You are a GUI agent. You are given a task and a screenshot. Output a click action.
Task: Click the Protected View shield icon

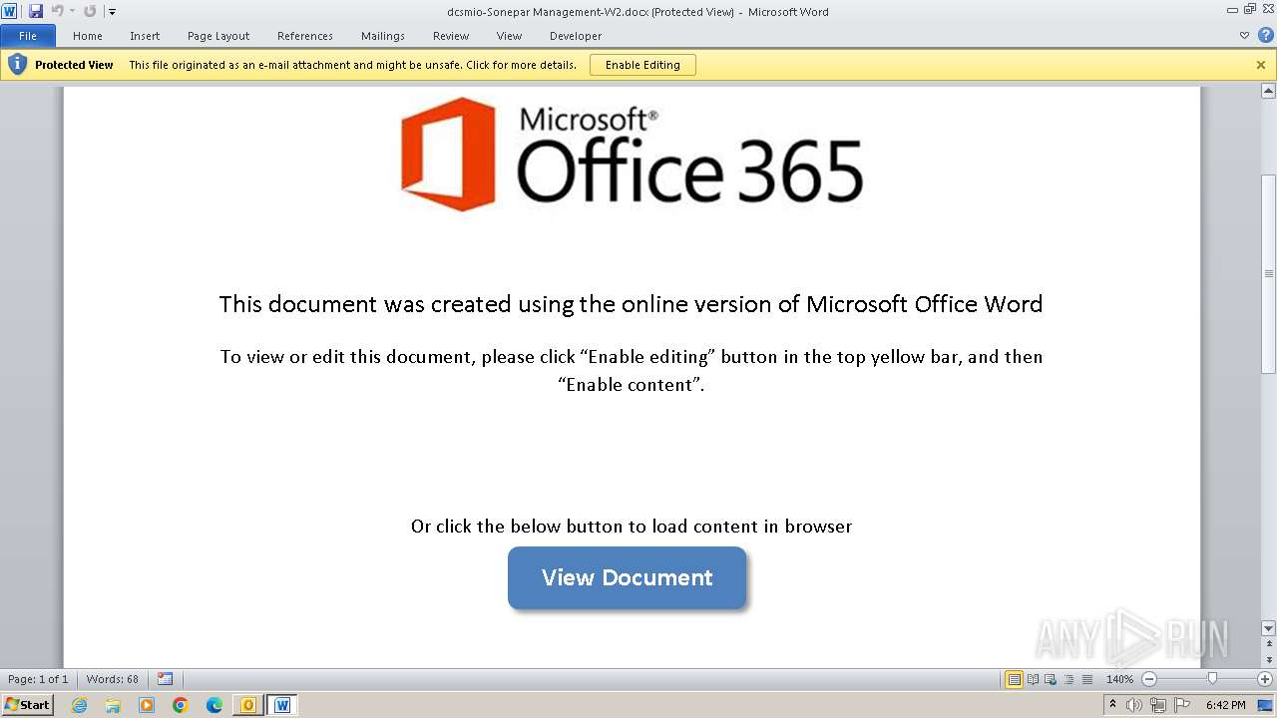click(17, 65)
